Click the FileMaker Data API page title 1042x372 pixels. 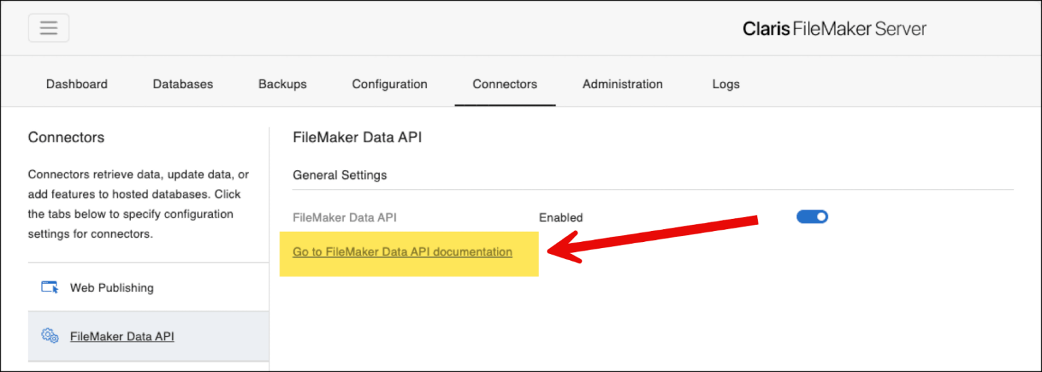pos(357,138)
